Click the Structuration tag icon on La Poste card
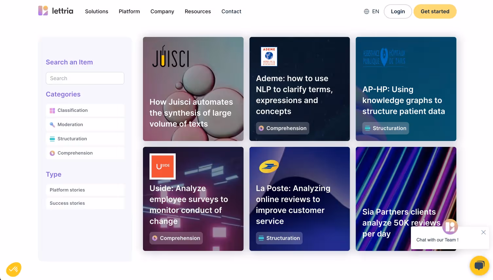This screenshot has height=280, width=493. 261,238
